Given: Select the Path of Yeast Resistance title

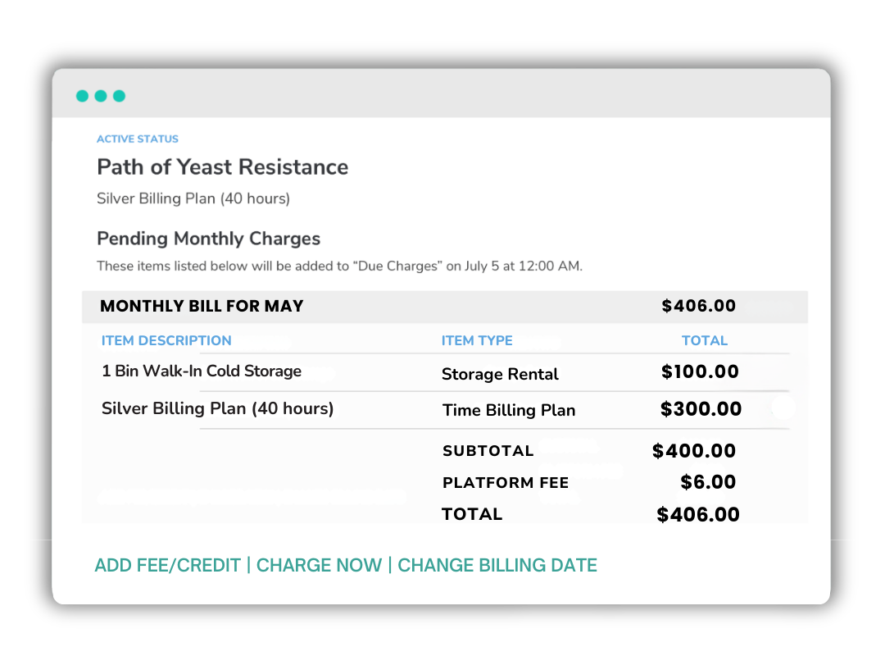Looking at the screenshot, I should coord(222,167).
